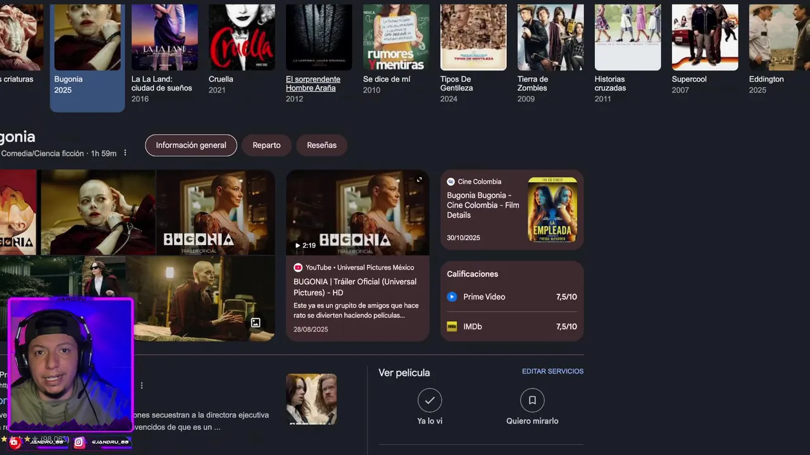This screenshot has height=455, width=810.
Task: Toggle Quiero mirarlo bookmark
Action: 532,400
